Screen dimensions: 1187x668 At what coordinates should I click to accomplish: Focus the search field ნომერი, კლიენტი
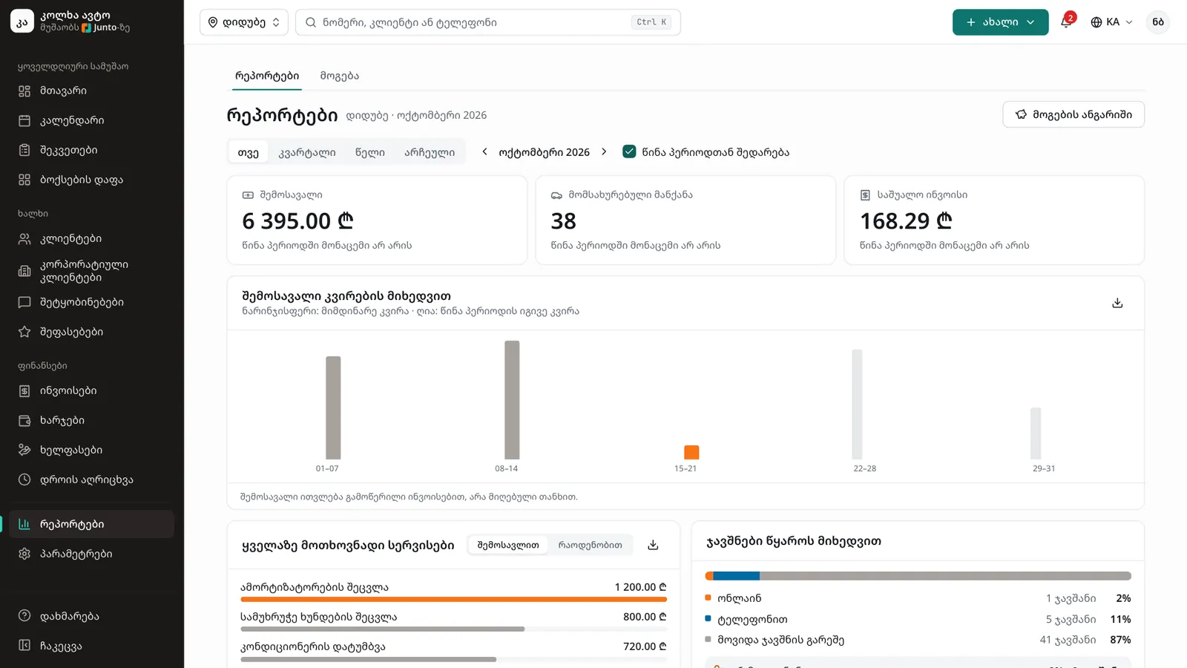(488, 22)
